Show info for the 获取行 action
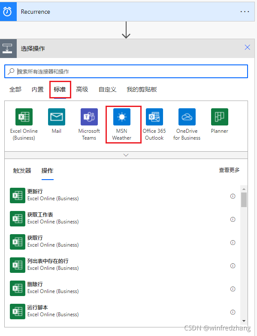 [x=233, y=242]
